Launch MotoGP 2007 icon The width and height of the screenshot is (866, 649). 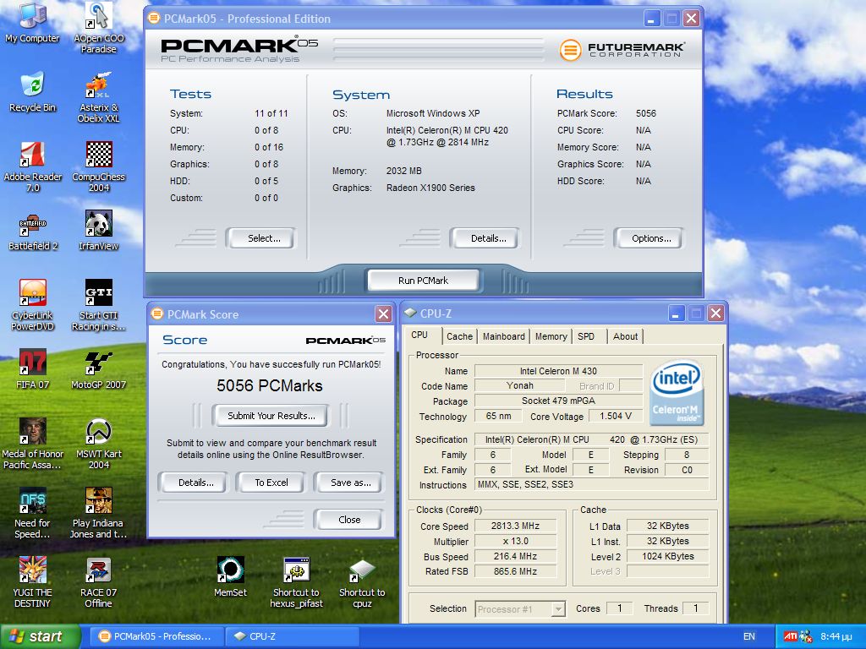pos(98,368)
